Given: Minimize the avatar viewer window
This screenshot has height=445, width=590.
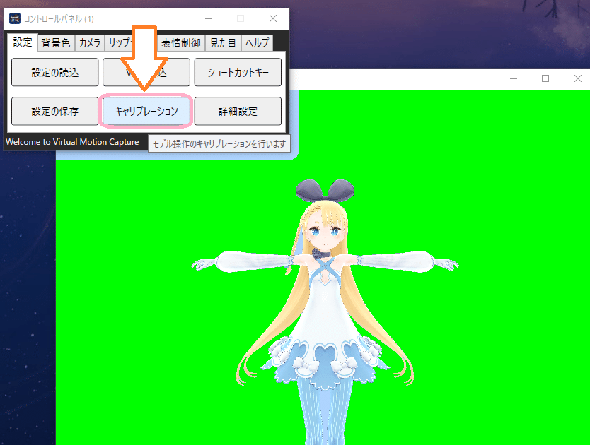Looking at the screenshot, I should (x=514, y=78).
